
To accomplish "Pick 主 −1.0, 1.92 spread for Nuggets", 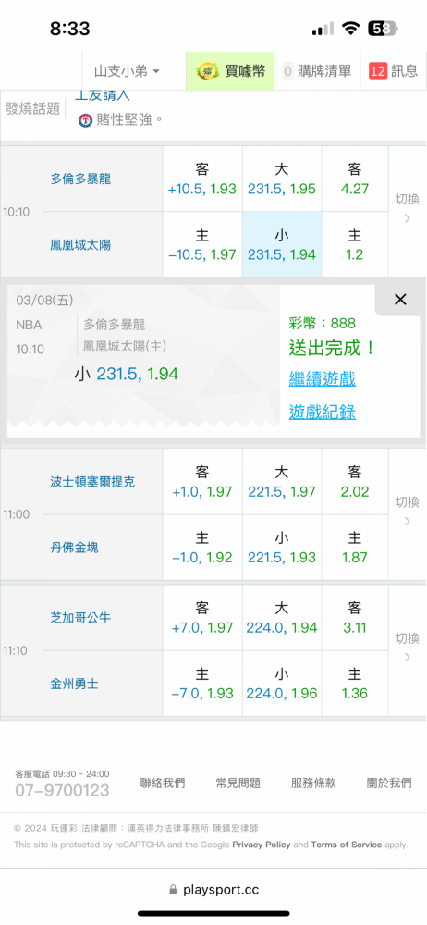I will (x=202, y=548).
